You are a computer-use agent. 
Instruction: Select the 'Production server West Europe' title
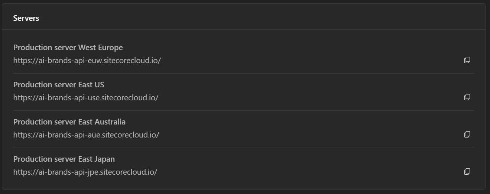coord(68,48)
